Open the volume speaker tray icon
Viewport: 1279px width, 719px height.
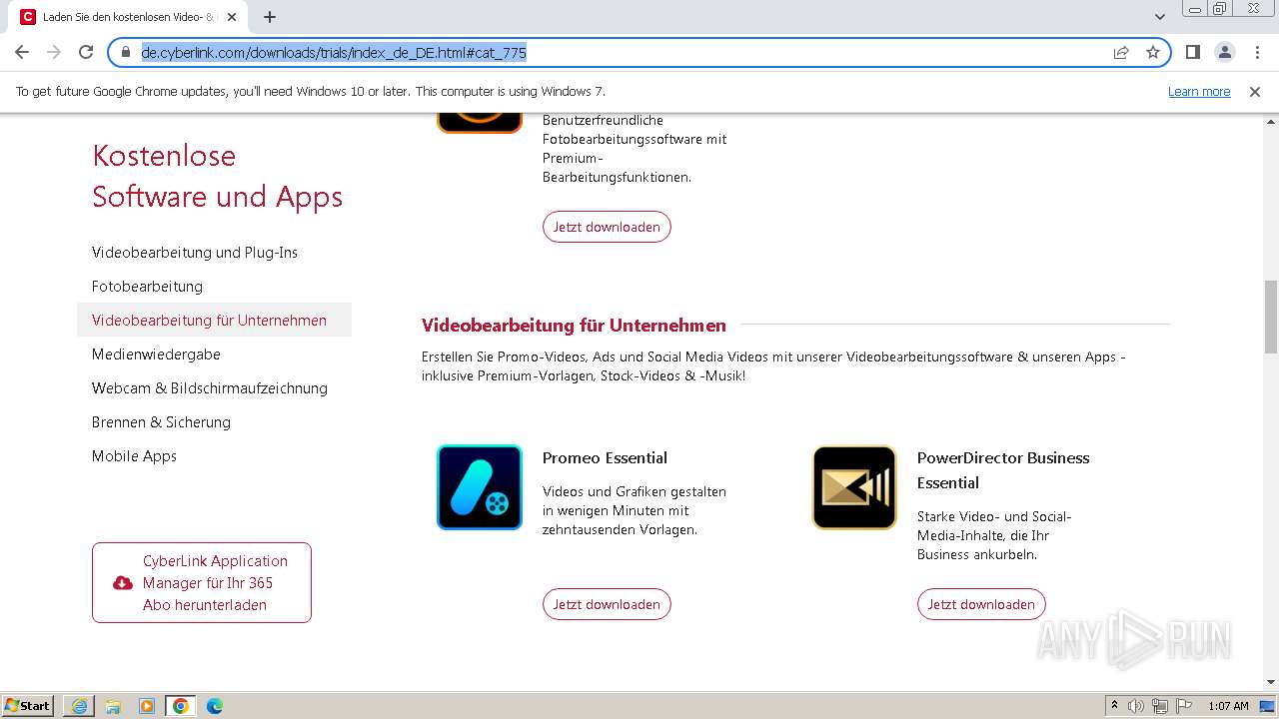(x=1136, y=706)
